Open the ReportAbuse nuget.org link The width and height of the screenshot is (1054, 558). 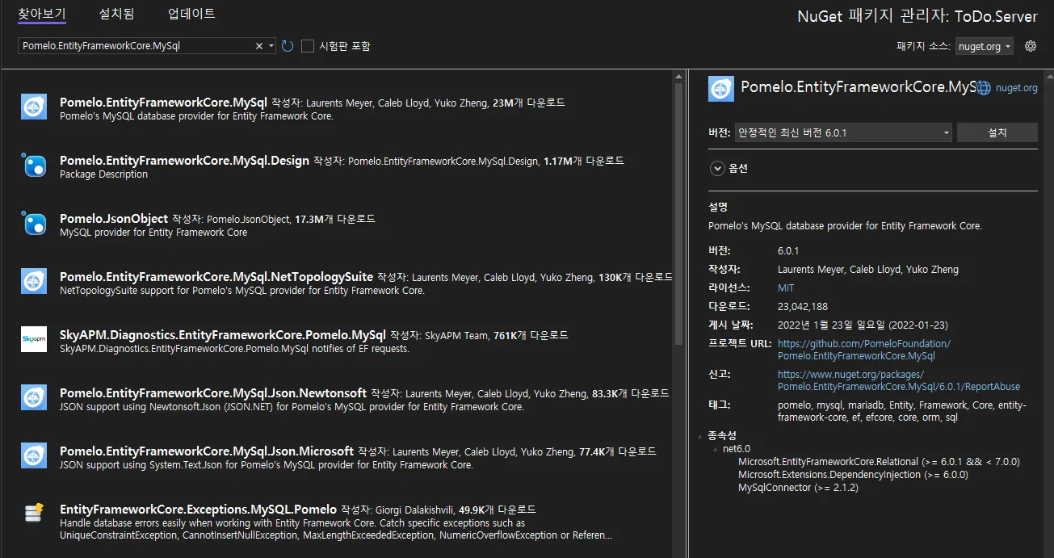[899, 380]
